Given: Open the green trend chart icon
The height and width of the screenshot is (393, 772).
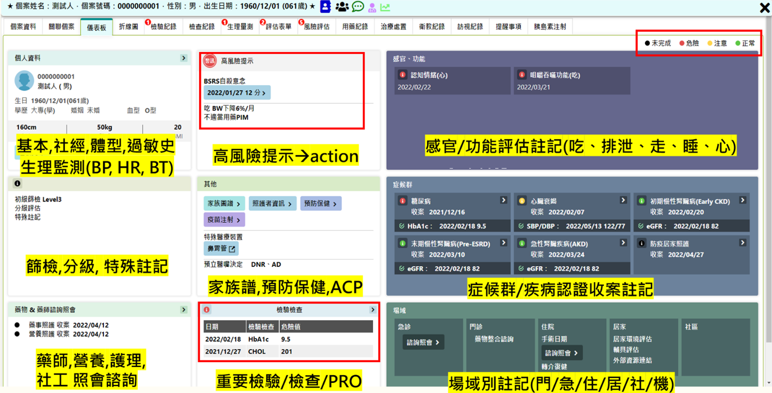Looking at the screenshot, I should point(385,7).
